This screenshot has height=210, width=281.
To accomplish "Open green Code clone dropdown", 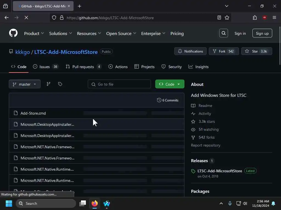I will [x=170, y=84].
